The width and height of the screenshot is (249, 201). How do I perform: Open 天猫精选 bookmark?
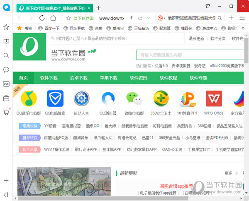(139, 28)
